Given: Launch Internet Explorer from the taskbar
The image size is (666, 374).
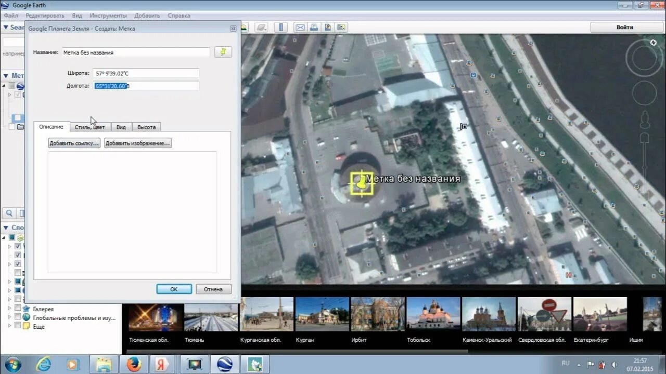Looking at the screenshot, I should (44, 365).
